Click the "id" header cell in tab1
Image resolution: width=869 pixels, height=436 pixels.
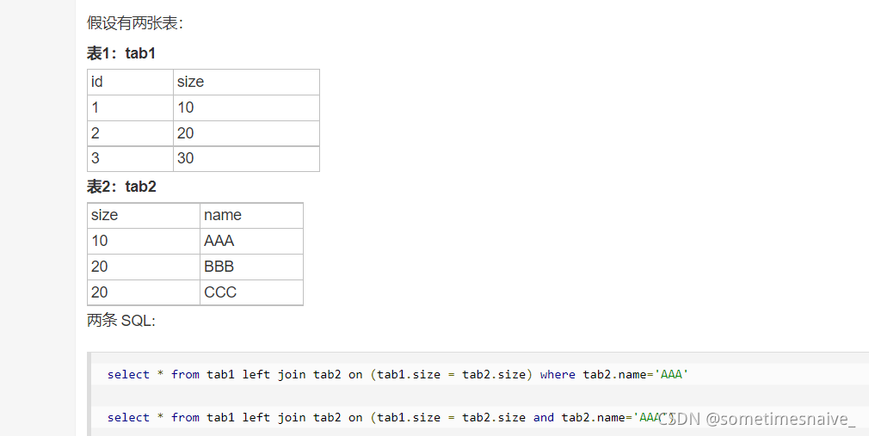coord(130,82)
